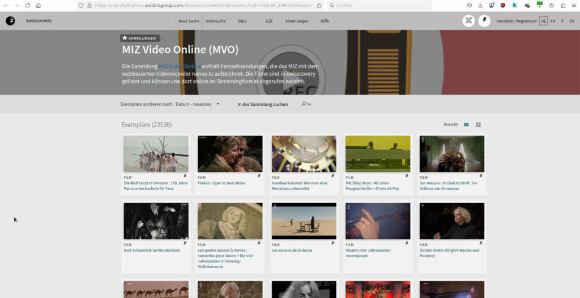Open the QR code scanner icon

click(468, 21)
